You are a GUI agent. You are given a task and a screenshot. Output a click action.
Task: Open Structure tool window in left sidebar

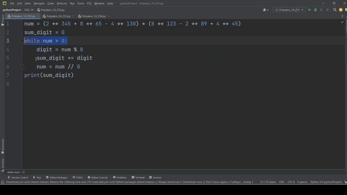click(3, 165)
